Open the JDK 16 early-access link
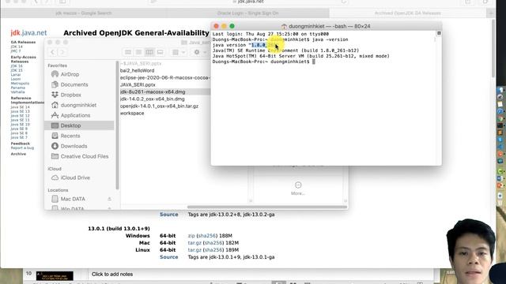 pyautogui.click(x=17, y=66)
